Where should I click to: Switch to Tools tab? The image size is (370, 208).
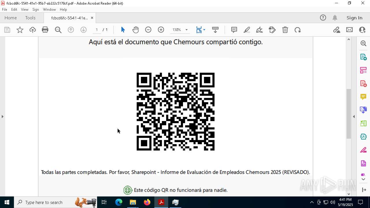pyautogui.click(x=30, y=18)
